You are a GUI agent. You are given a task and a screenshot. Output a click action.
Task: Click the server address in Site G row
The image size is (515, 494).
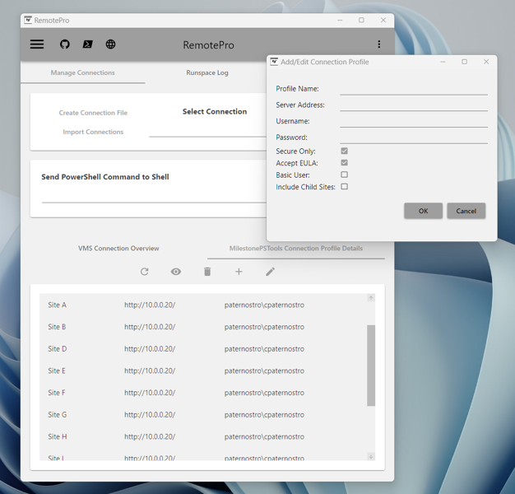(x=150, y=415)
